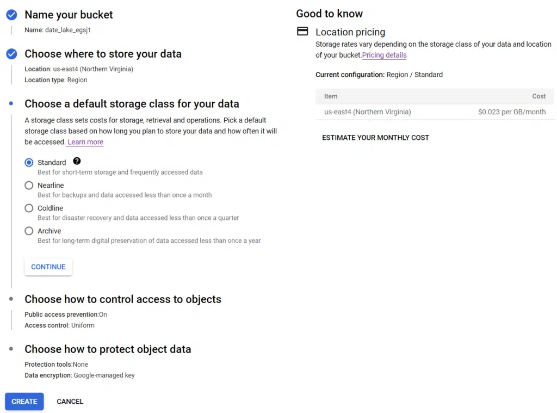Select the Standard storage class radio button
The width and height of the screenshot is (557, 413).
coord(29,163)
